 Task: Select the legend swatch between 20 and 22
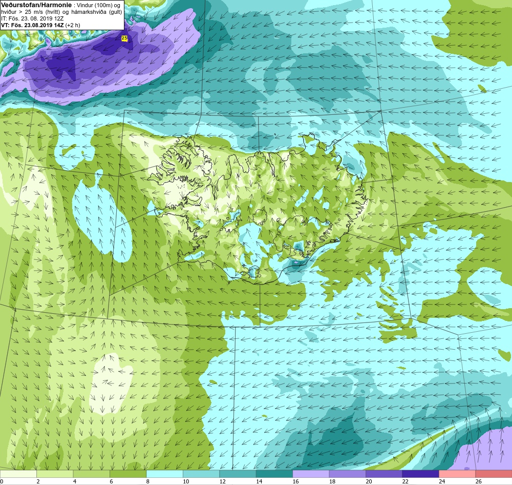[x=384, y=474]
